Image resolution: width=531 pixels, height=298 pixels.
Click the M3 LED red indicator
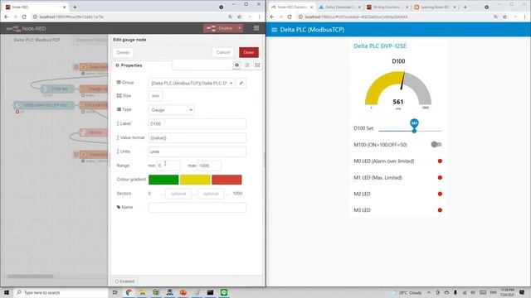coord(440,210)
